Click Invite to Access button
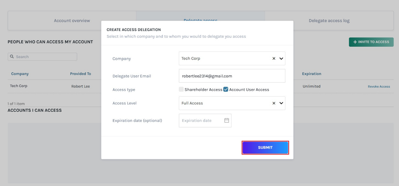Screen dimensions: 399x186 tap(371, 42)
